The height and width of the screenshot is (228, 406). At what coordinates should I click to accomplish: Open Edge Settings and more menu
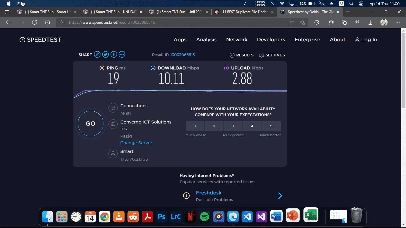[x=398, y=22]
